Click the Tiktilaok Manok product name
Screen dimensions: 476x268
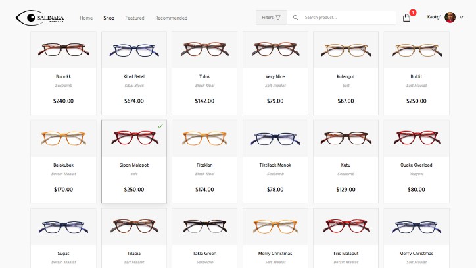[x=275, y=165]
